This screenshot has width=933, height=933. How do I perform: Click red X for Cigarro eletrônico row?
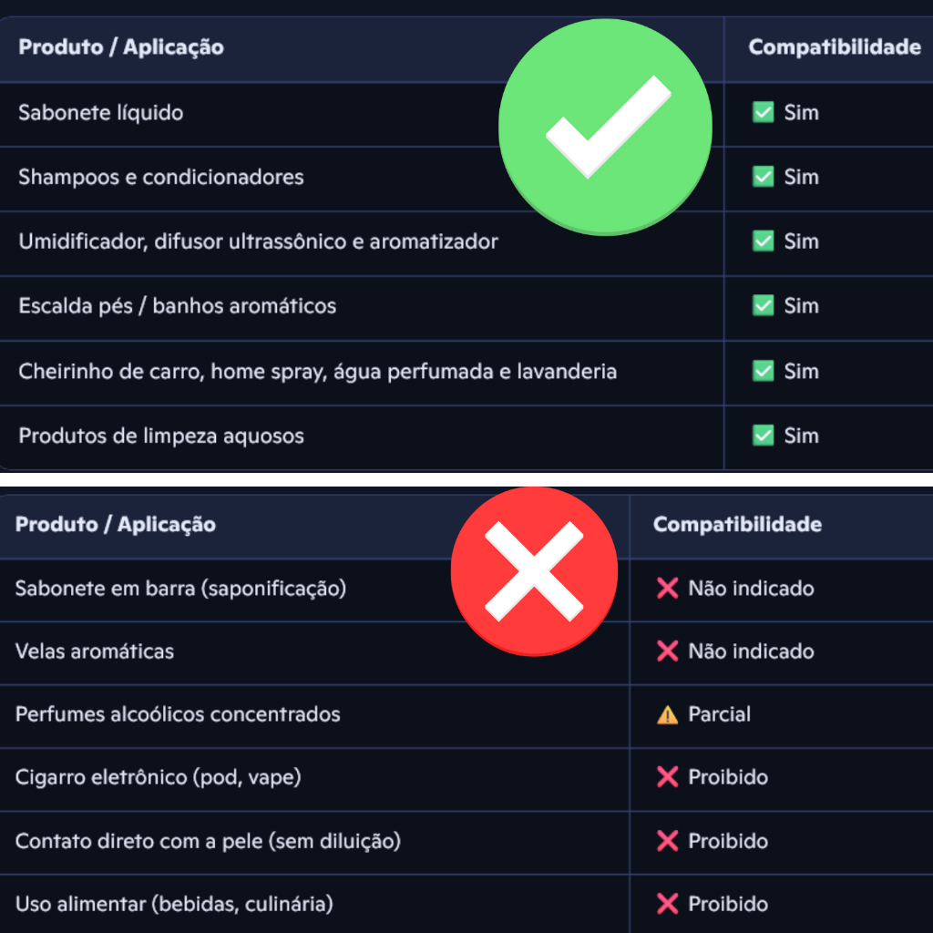pyautogui.click(x=667, y=777)
